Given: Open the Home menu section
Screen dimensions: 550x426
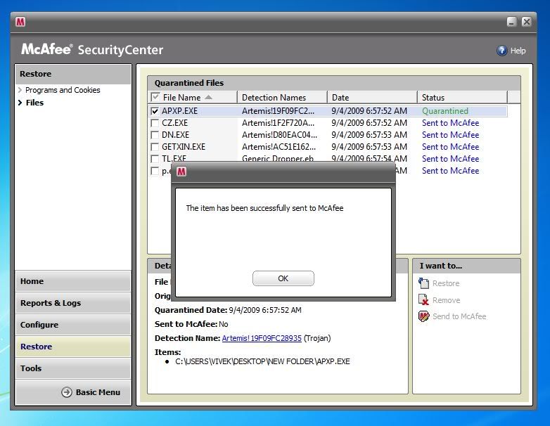Looking at the screenshot, I should coord(73,281).
